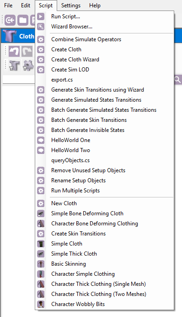Choose Run Script... menu entry
182x317 pixels.
tap(105, 16)
